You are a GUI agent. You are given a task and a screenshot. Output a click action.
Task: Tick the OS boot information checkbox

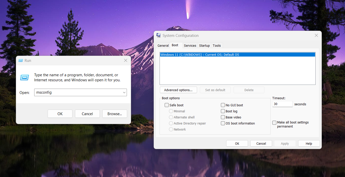point(223,123)
